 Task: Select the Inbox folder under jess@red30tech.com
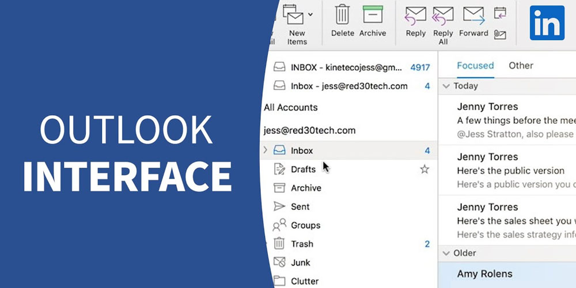[348, 150]
